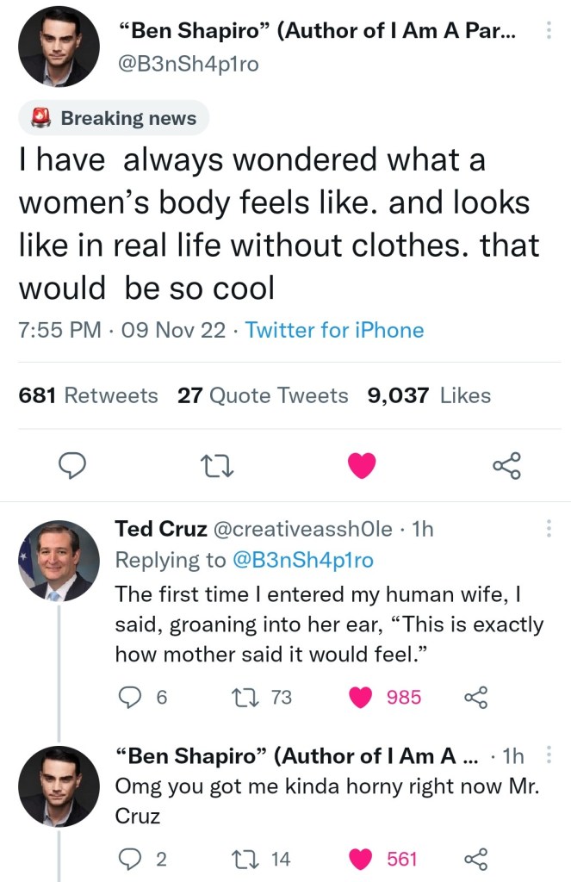Open the 9,037 Likes list
This screenshot has height=882, width=571.
coord(428,395)
